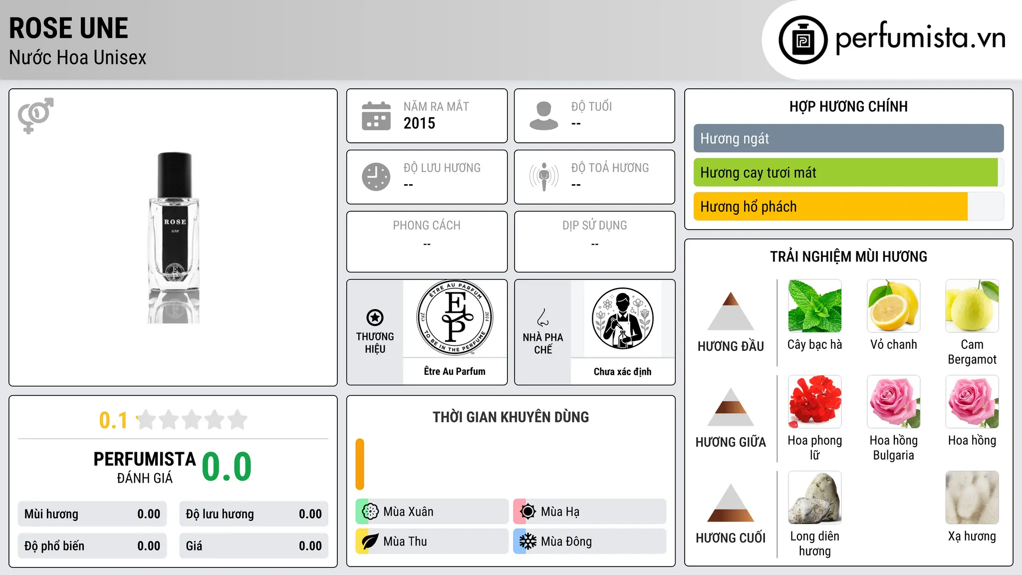Viewport: 1022px width, 575px height.
Task: Click the Độ lưu hương 0.00 score row
Action: click(254, 514)
